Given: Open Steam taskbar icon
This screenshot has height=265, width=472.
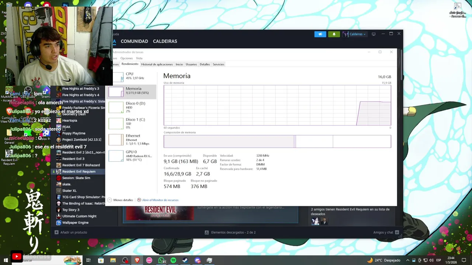Looking at the screenshot, I should pyautogui.click(x=185, y=260).
